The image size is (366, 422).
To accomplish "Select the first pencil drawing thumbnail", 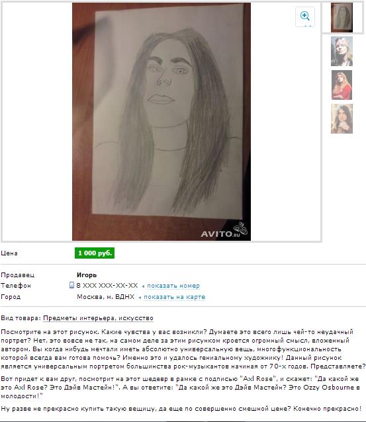I will point(342,17).
